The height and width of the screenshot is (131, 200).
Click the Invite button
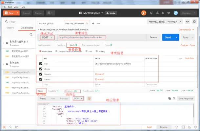111,13
